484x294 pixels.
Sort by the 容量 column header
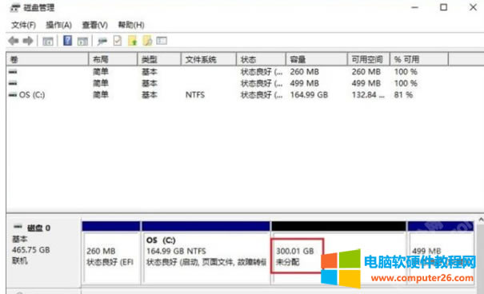coord(316,59)
